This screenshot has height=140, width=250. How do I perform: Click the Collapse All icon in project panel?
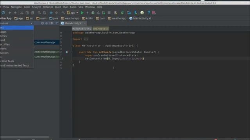point(46,23)
